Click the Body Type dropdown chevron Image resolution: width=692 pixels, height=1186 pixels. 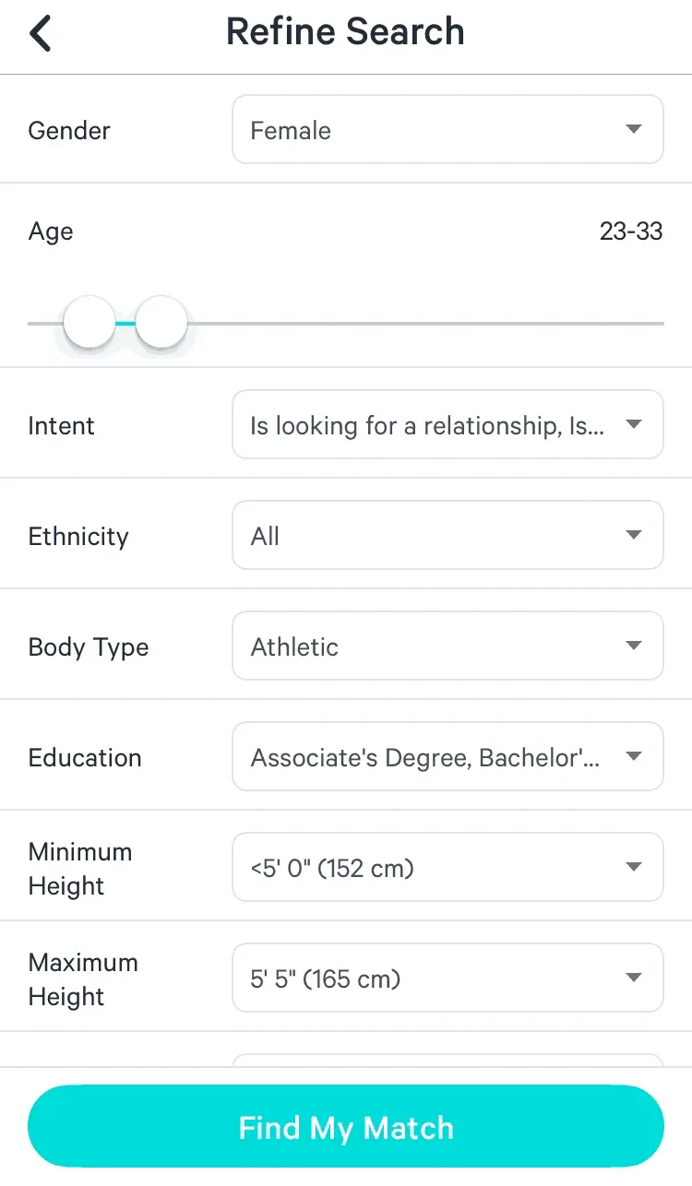point(634,646)
